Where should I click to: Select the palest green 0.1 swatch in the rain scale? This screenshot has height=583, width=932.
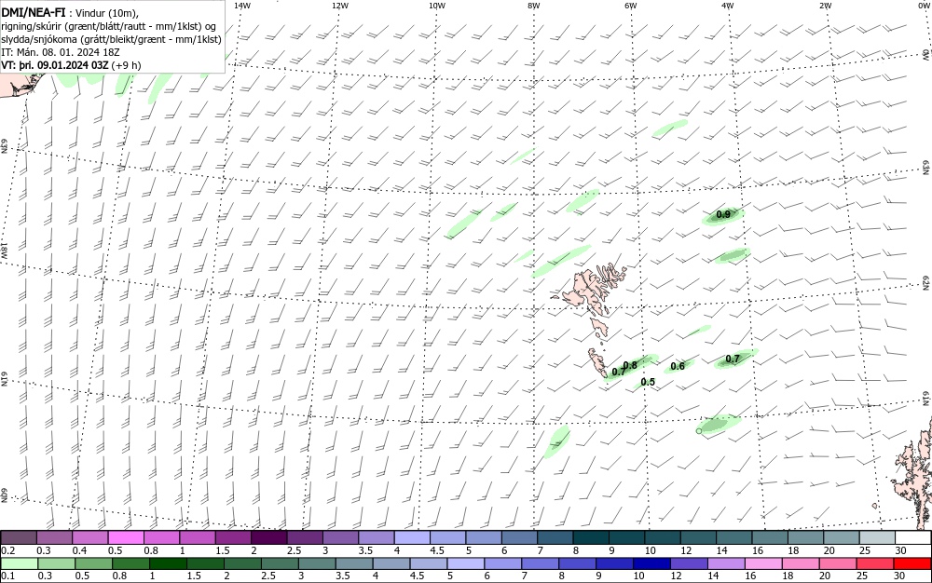pos(20,563)
